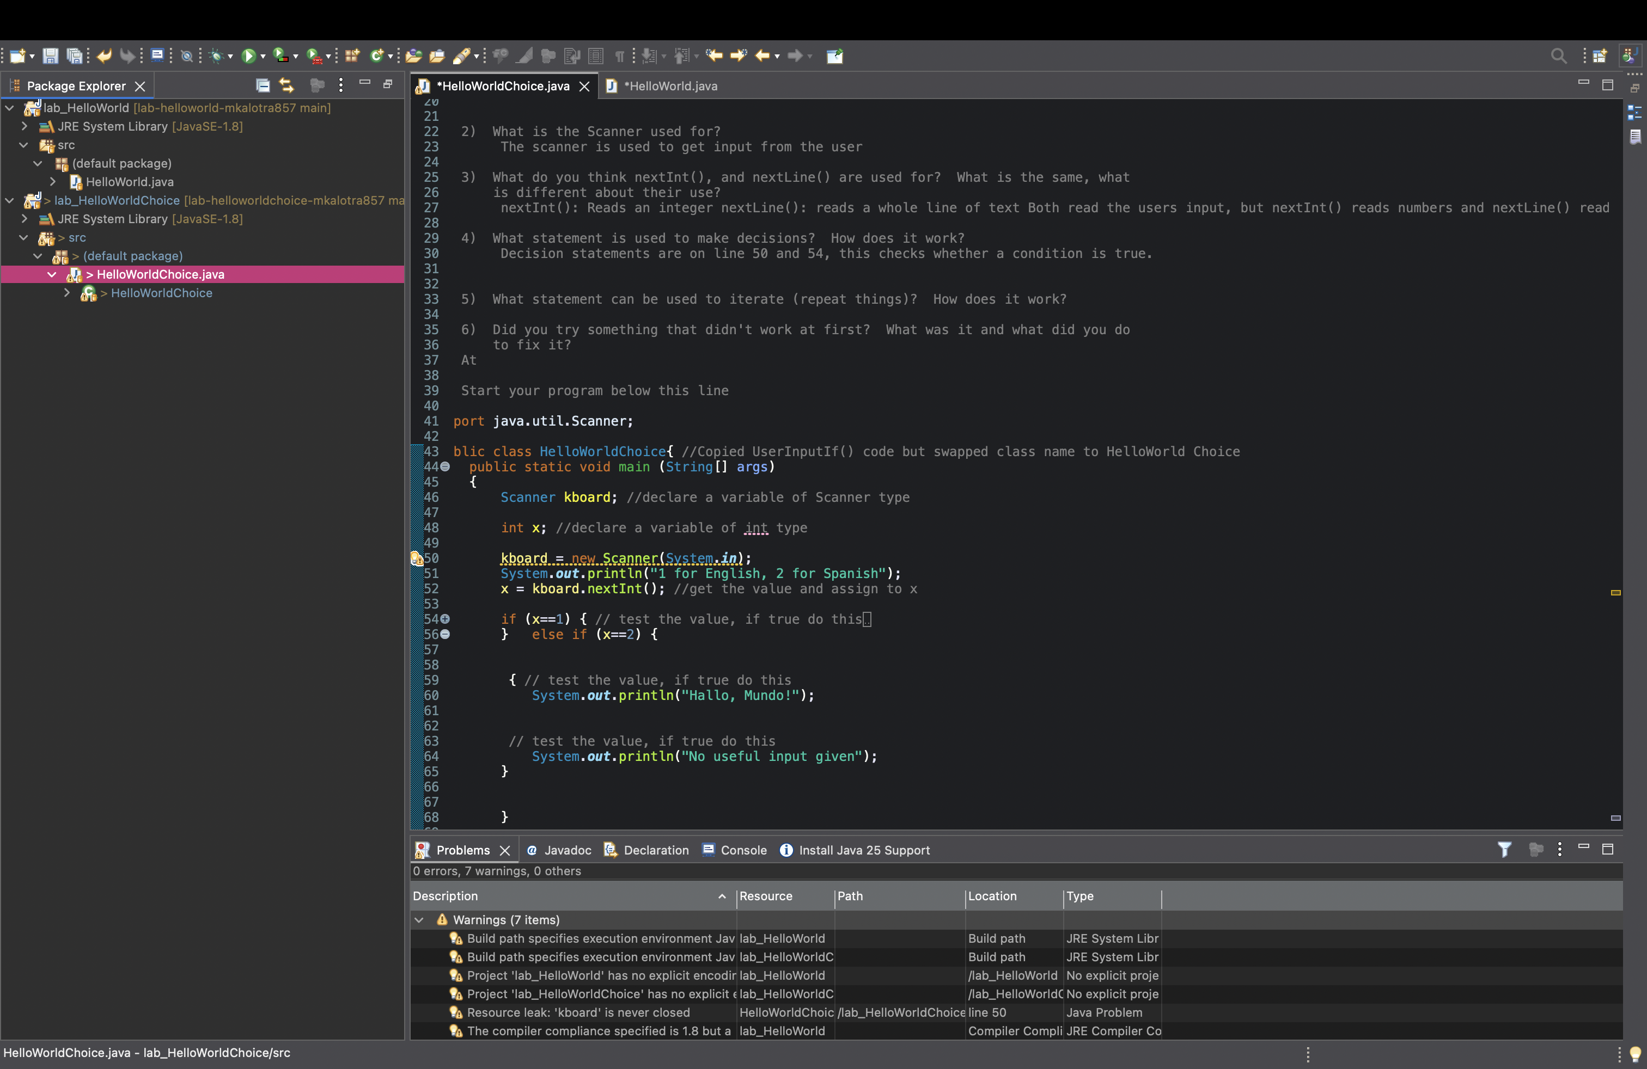Open the Run button dropdown arrow
The width and height of the screenshot is (1647, 1069).
pos(263,57)
